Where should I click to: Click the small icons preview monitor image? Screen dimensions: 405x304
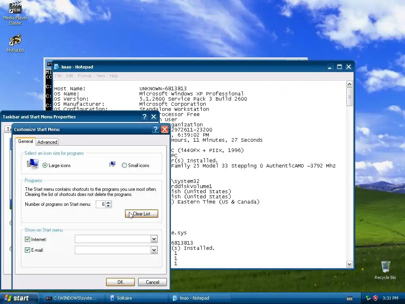112,164
